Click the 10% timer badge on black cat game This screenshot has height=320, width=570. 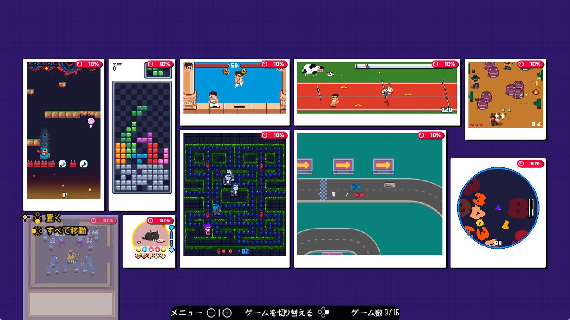160,220
